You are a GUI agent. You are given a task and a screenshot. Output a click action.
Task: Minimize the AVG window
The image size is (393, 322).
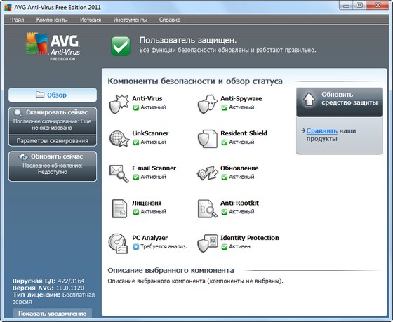(347, 6)
